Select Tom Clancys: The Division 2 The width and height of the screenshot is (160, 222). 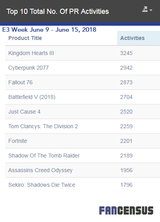tap(43, 126)
